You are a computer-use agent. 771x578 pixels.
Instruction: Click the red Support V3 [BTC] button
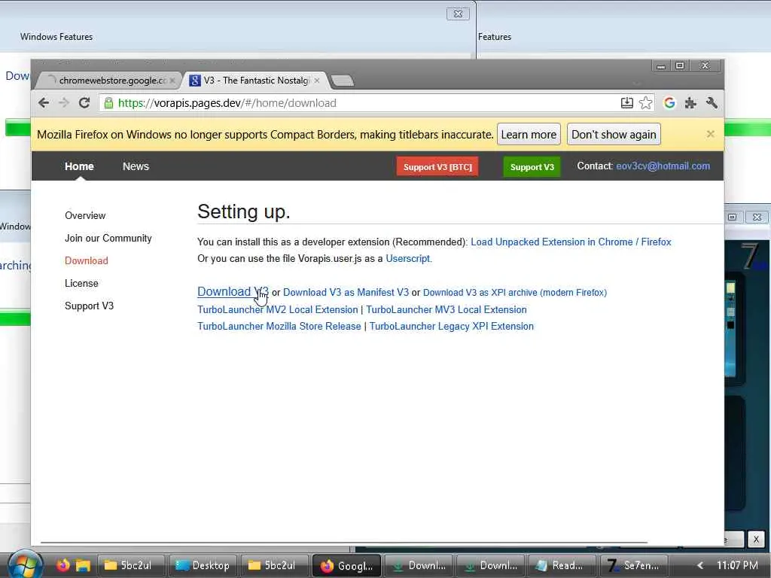click(x=437, y=166)
